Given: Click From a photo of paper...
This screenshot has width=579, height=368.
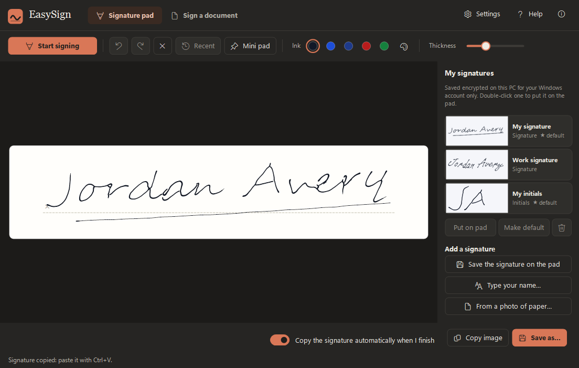Looking at the screenshot, I should (508, 306).
